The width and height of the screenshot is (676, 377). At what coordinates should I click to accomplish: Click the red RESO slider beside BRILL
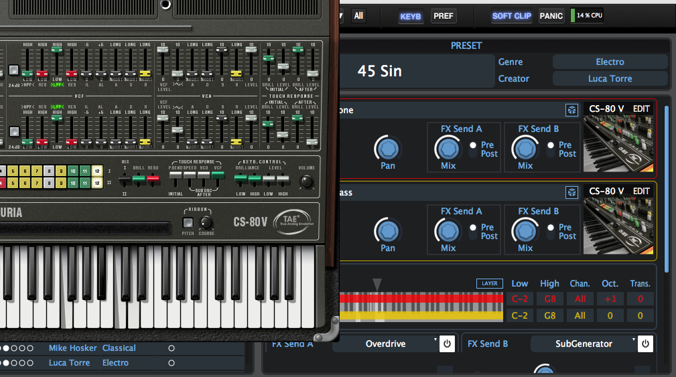coord(153,178)
